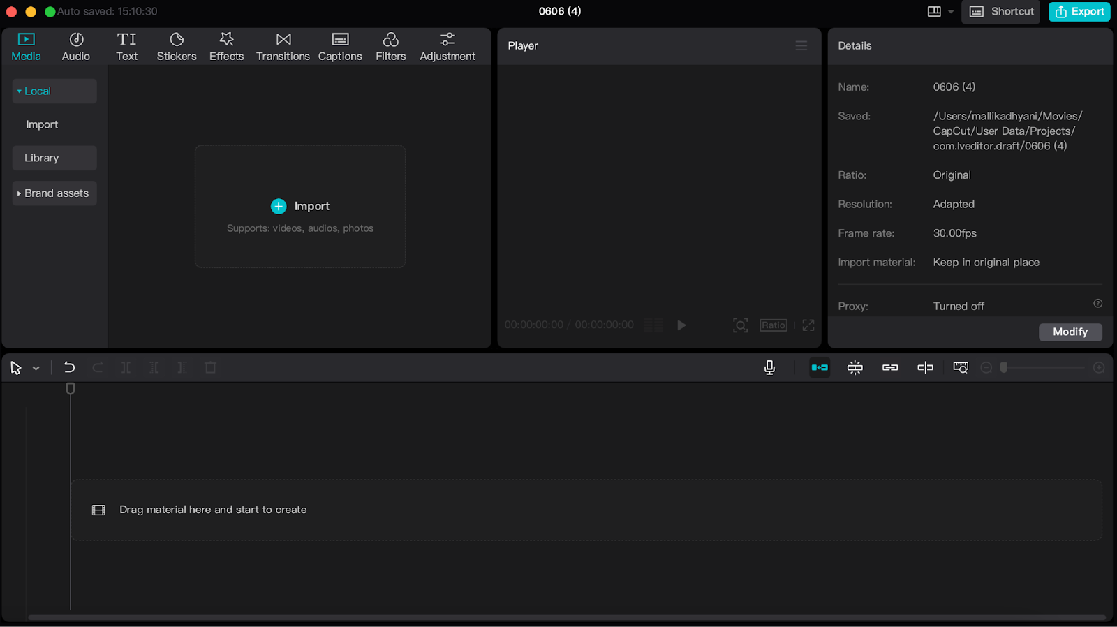Viewport: 1117px width, 627px height.
Task: Click Delete left of playhead tool
Action: tap(154, 367)
